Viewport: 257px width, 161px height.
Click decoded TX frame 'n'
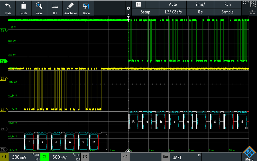[x=70, y=142]
